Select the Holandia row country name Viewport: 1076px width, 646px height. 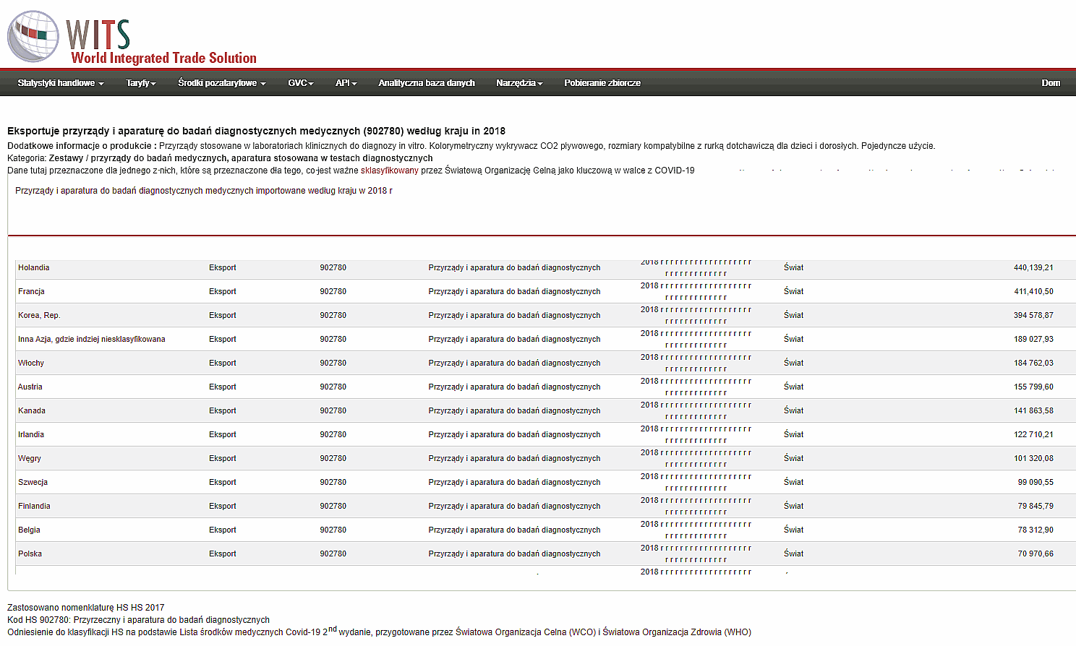coord(34,267)
